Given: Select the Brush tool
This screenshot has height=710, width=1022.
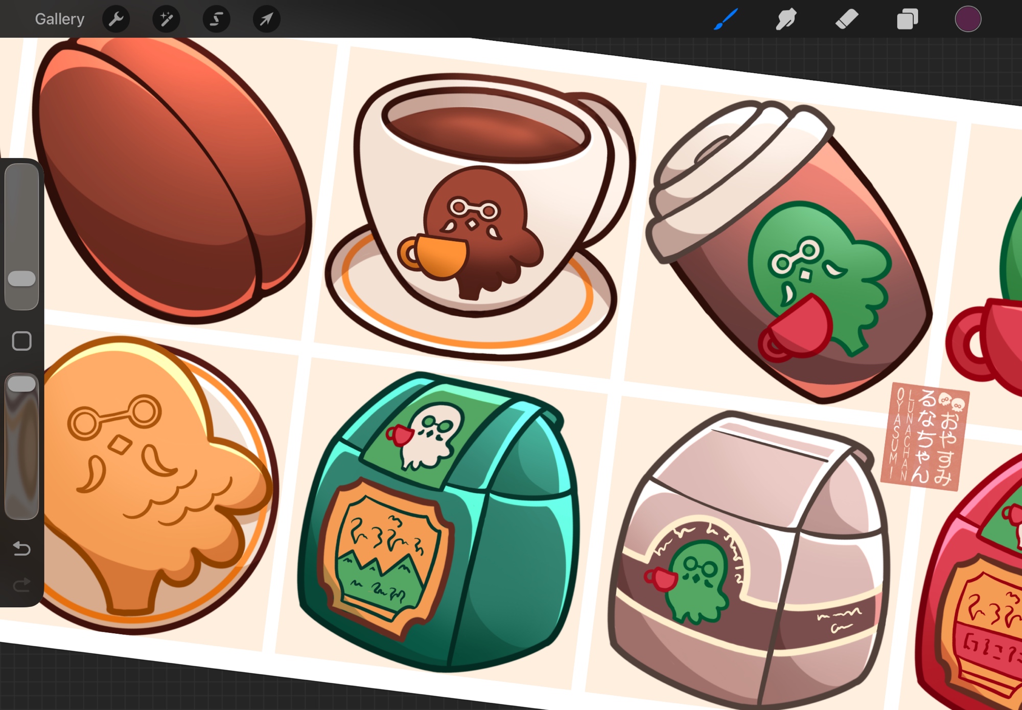Looking at the screenshot, I should 726,19.
